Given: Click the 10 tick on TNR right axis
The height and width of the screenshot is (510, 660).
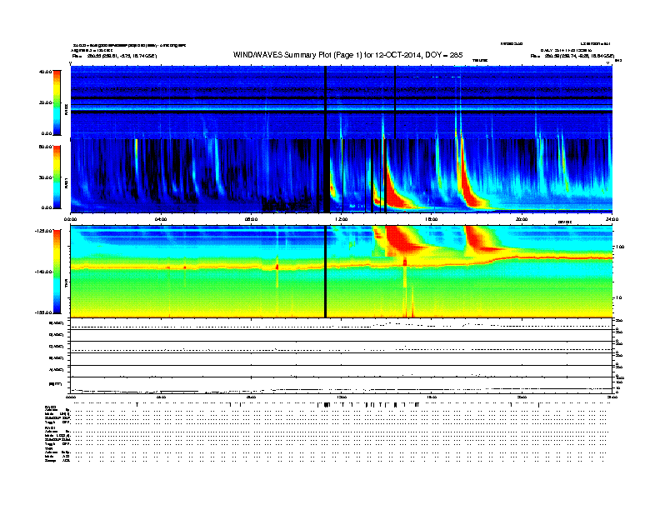Looking at the screenshot, I should coord(618,297).
